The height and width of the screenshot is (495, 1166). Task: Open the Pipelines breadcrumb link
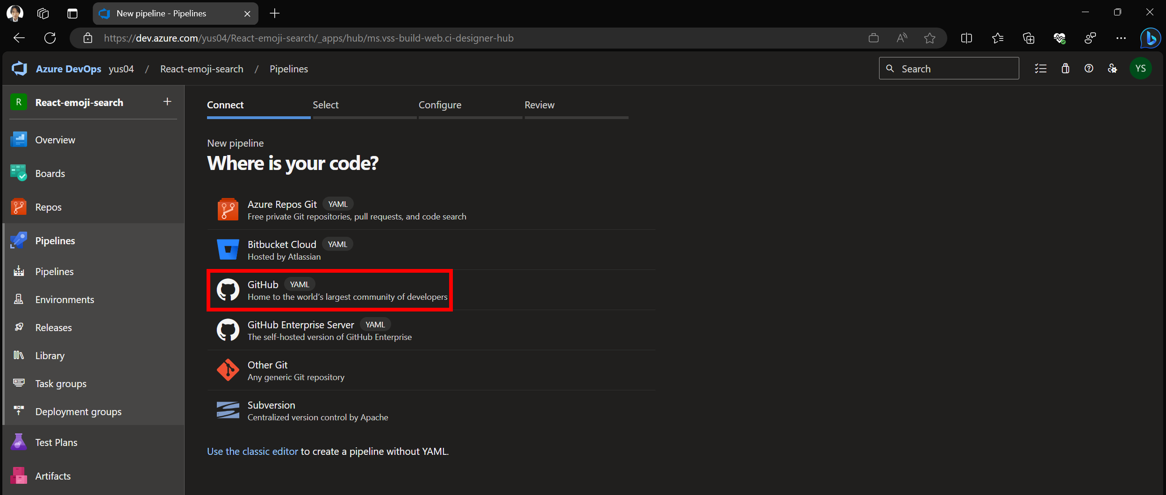[x=289, y=69]
